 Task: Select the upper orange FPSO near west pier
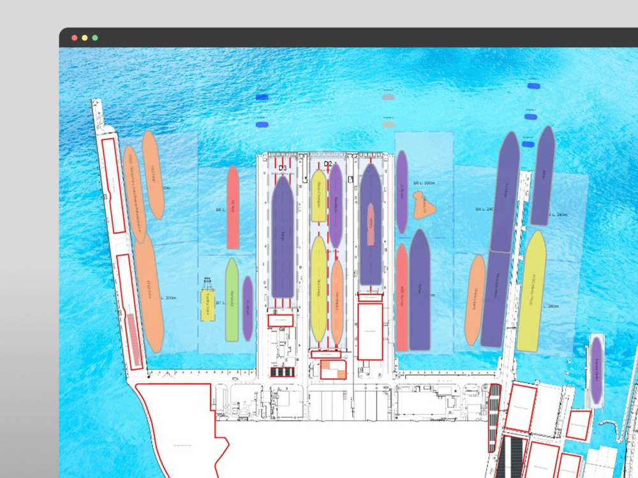(x=153, y=175)
